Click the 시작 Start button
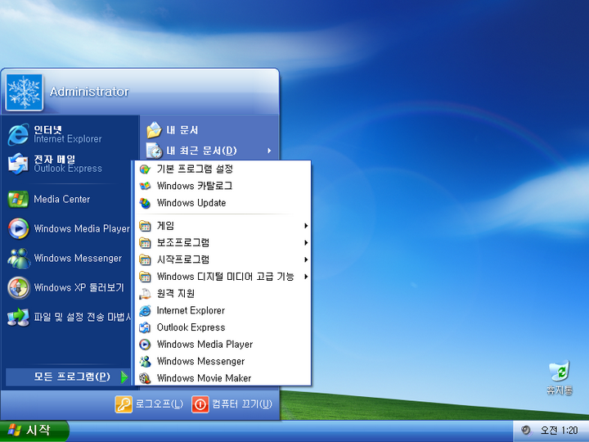Image resolution: width=589 pixels, height=442 pixels. coord(34,431)
